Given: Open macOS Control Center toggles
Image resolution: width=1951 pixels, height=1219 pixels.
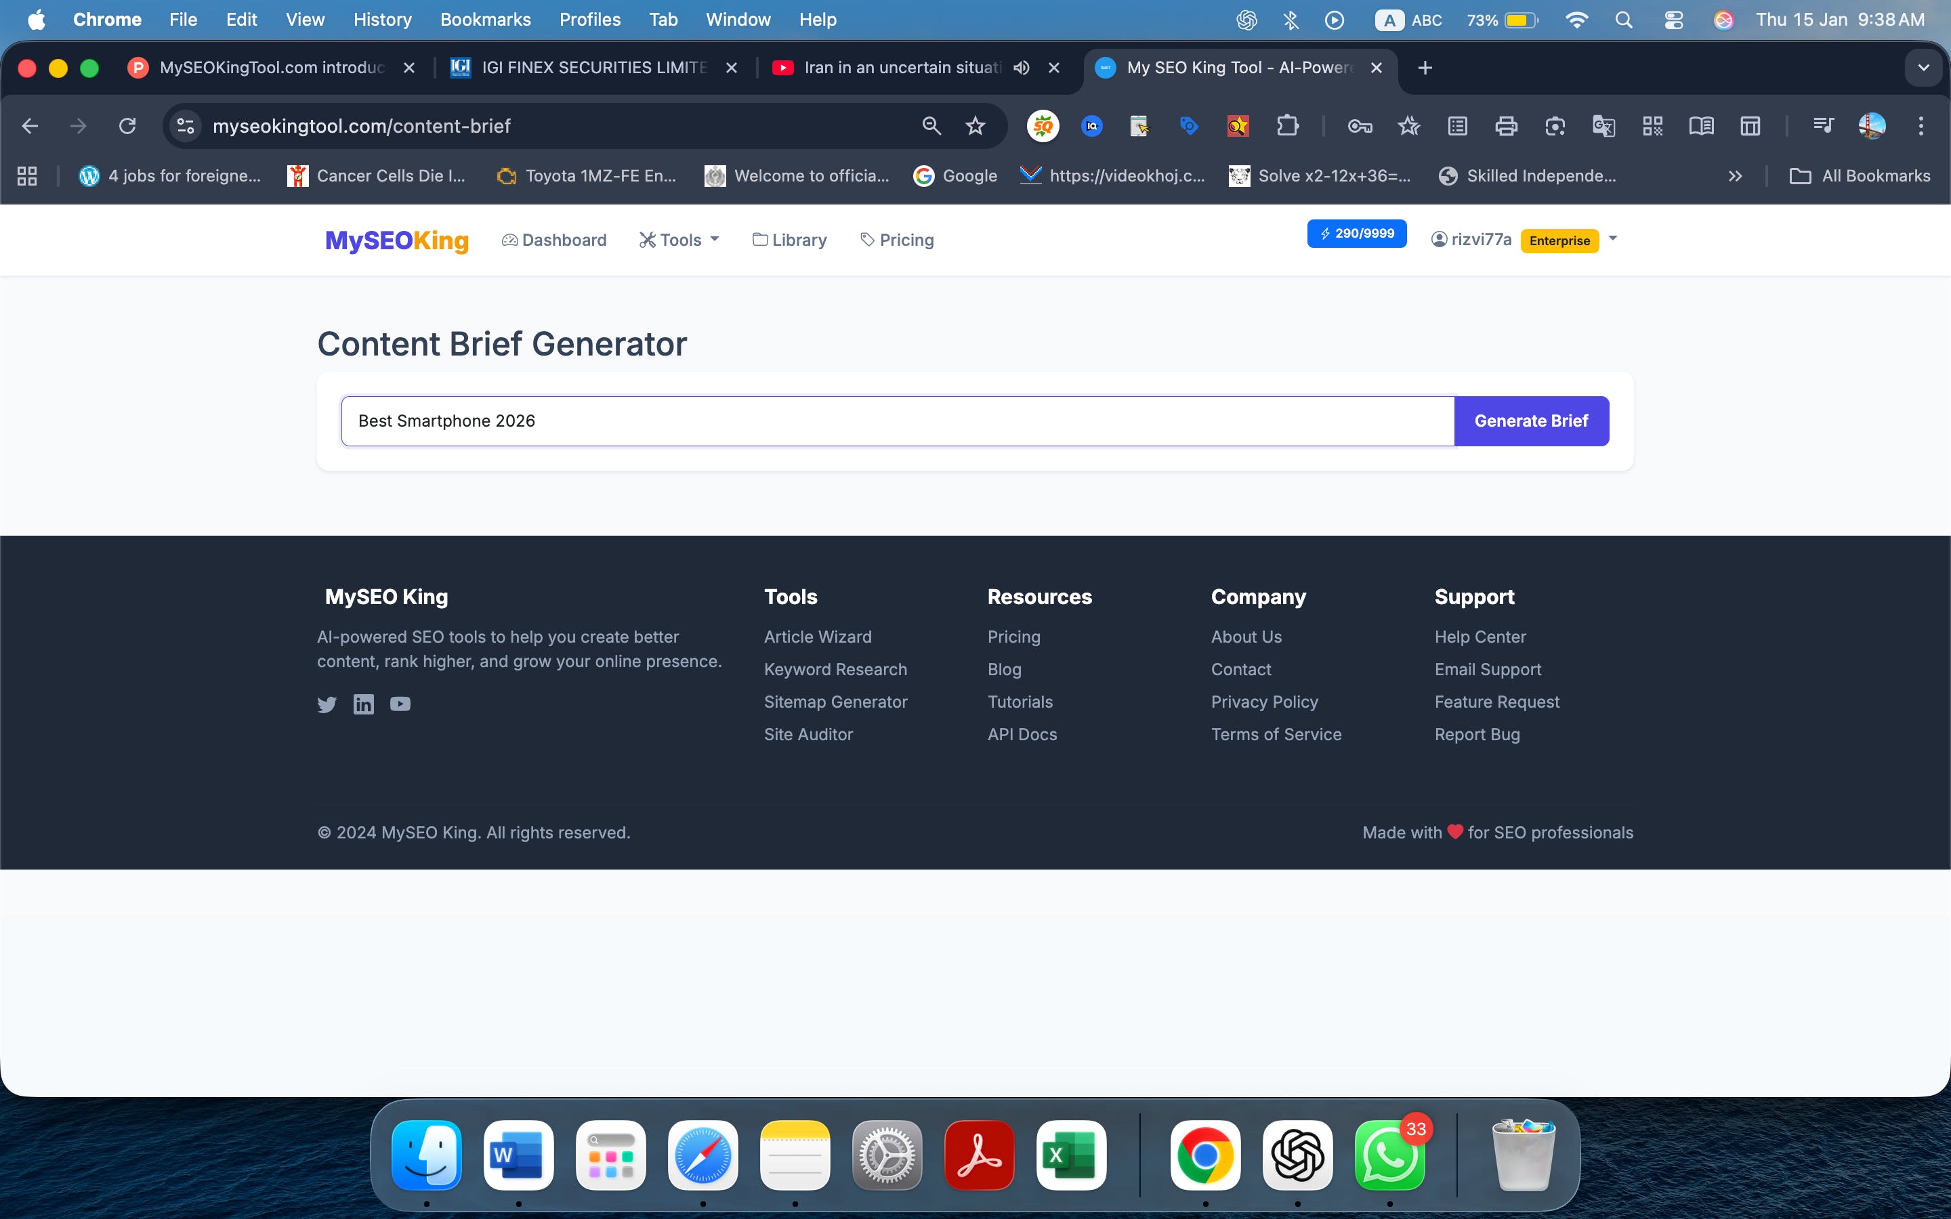Looking at the screenshot, I should tap(1673, 20).
